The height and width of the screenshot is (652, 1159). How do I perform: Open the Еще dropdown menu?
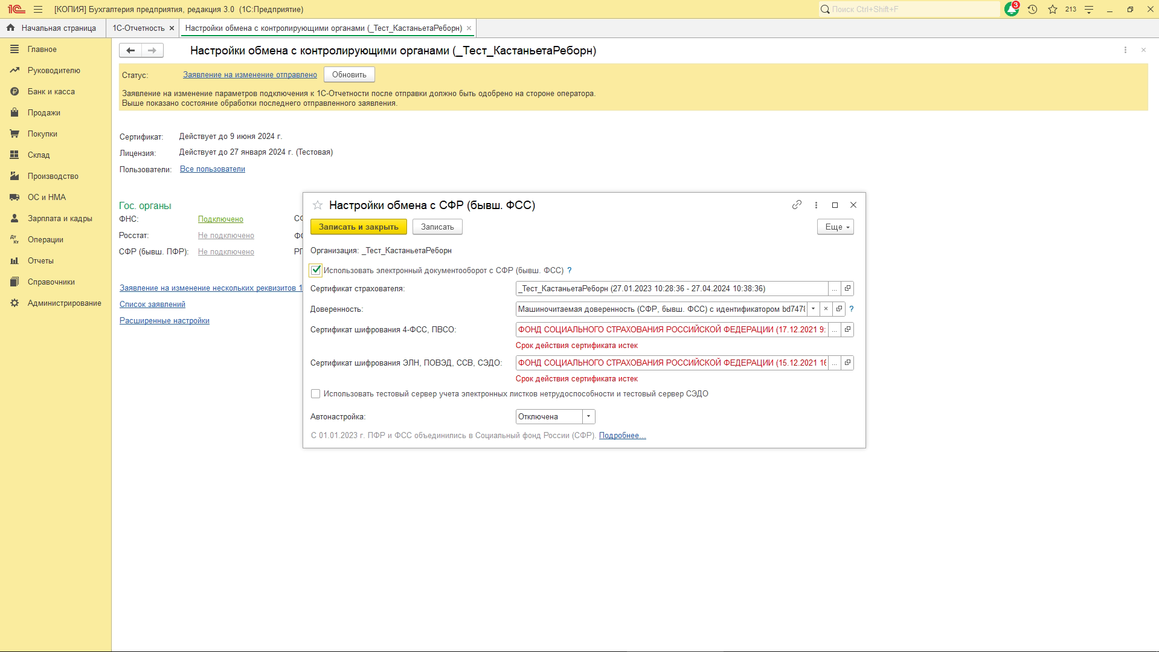[835, 227]
